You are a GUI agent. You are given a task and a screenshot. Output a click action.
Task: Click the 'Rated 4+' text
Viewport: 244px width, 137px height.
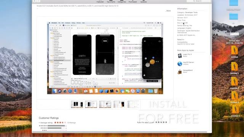180,40
